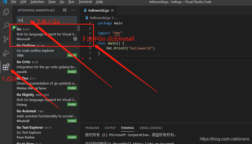Open the Edit menu

tap(23, 2)
